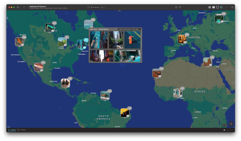
Task: Open the tree-lined street photo in popup
Action: coord(116,40)
